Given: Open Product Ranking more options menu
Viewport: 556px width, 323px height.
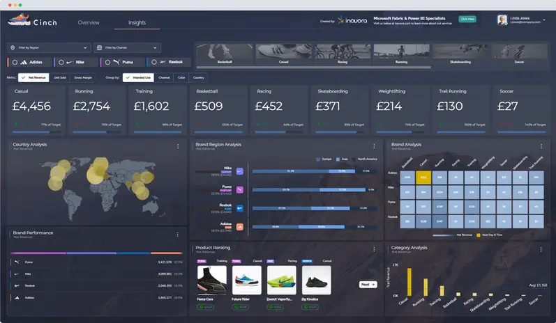Looking at the screenshot, I should click(x=374, y=249).
